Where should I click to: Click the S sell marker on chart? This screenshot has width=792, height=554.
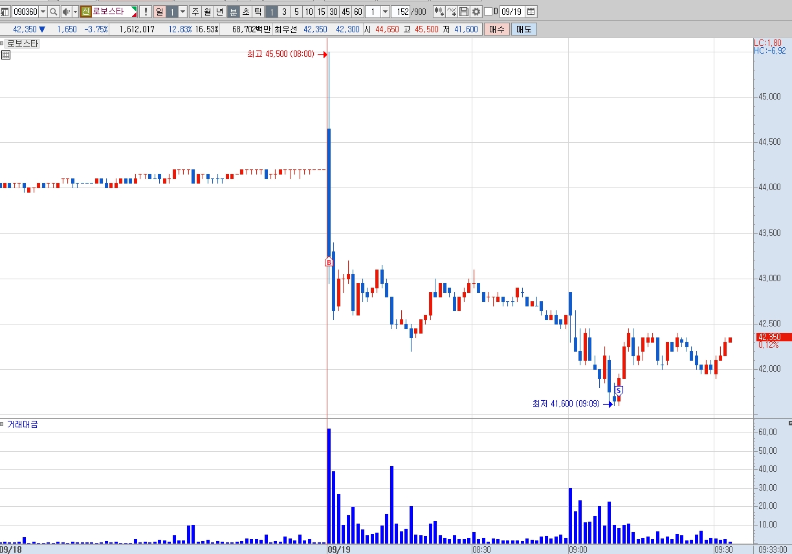[619, 390]
